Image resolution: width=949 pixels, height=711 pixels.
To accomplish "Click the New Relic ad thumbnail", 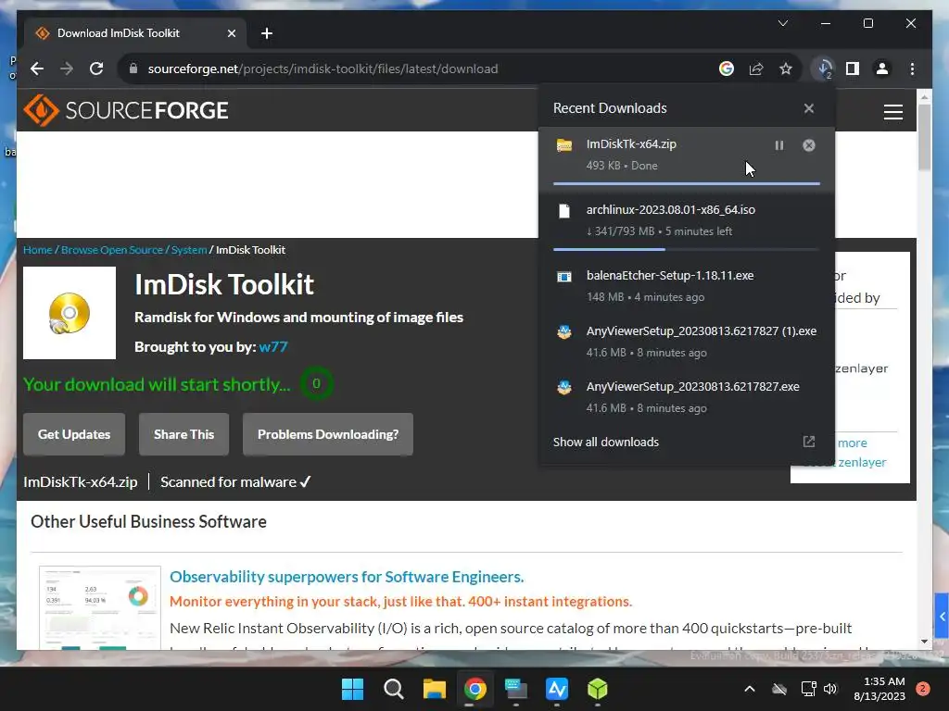I will point(100,607).
